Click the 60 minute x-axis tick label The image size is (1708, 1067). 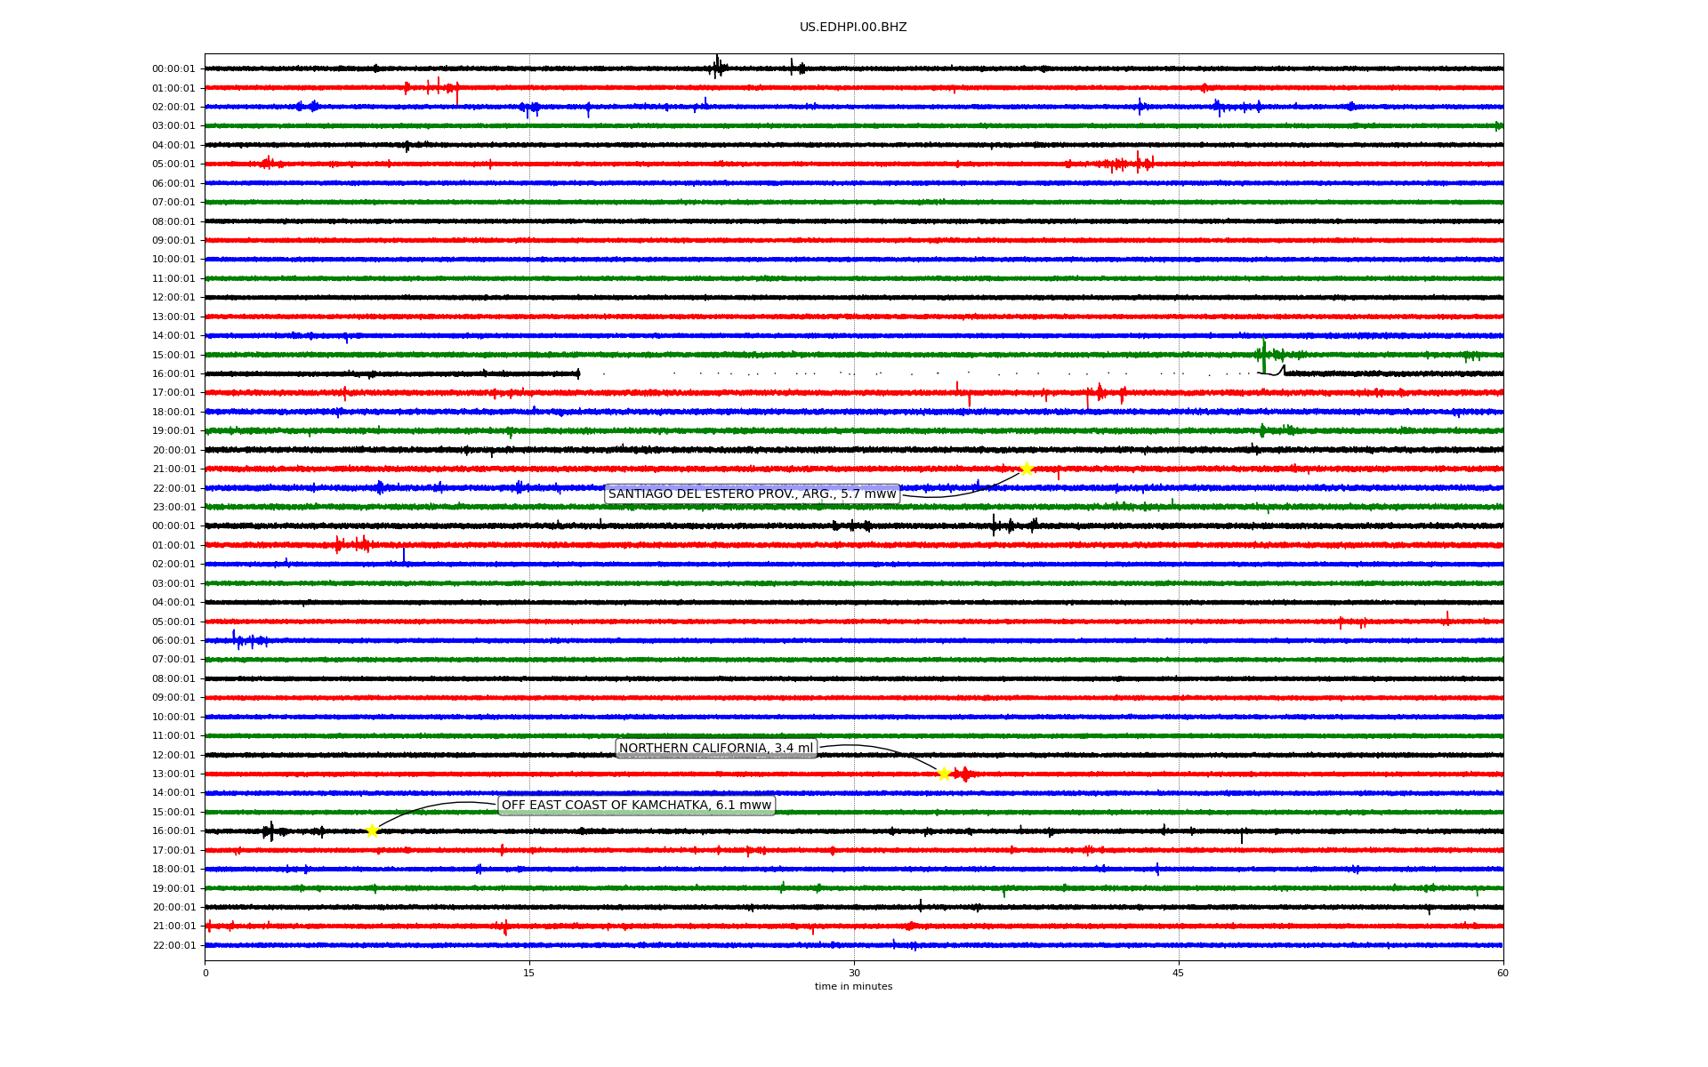coord(1503,973)
